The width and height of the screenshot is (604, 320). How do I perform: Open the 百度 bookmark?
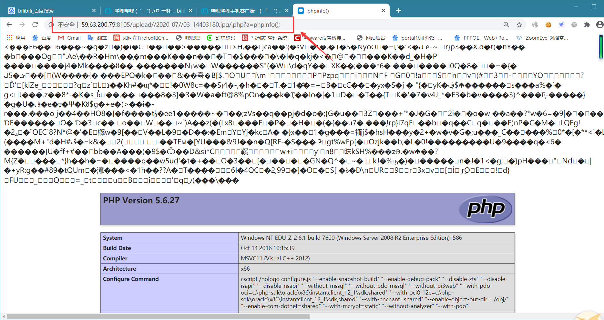pyautogui.click(x=42, y=38)
